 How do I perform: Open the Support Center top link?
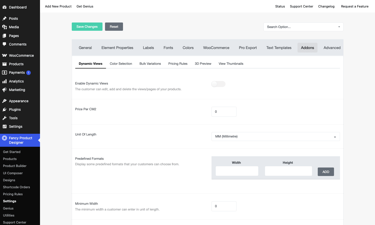(x=301, y=6)
